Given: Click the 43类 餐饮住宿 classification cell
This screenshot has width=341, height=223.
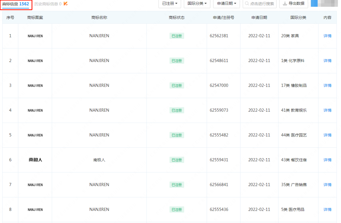Looking at the screenshot, I should [294, 160].
